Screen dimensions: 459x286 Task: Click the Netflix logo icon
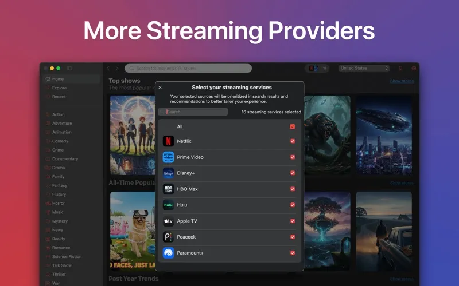pos(168,141)
